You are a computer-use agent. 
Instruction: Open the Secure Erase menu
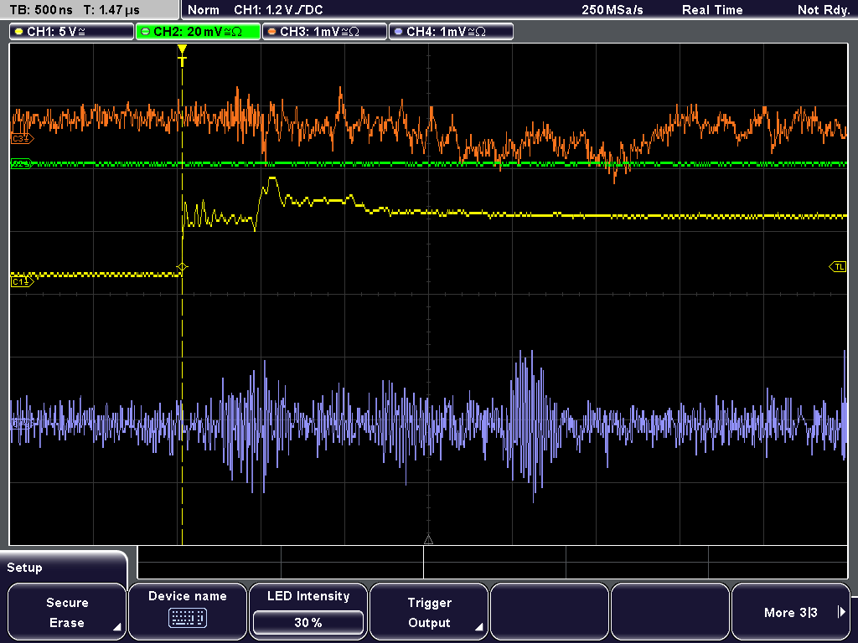[67, 612]
